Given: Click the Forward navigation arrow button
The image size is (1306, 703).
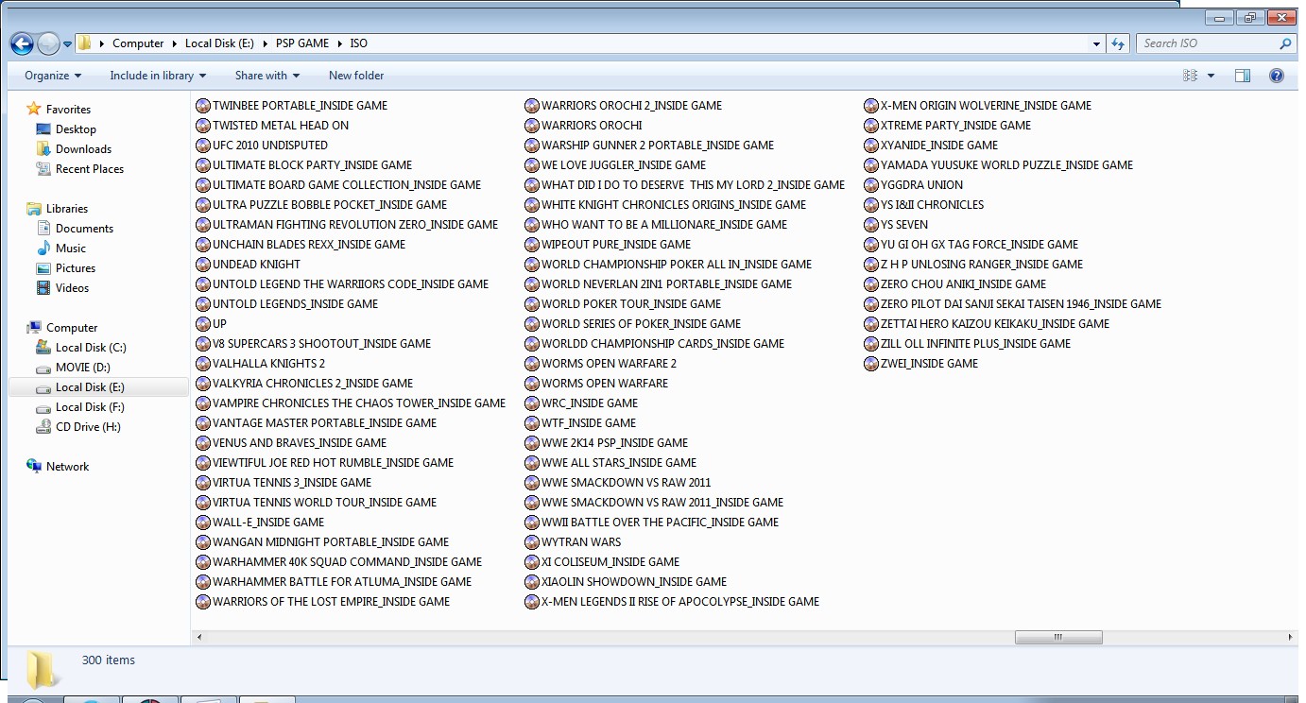Looking at the screenshot, I should click(x=48, y=43).
